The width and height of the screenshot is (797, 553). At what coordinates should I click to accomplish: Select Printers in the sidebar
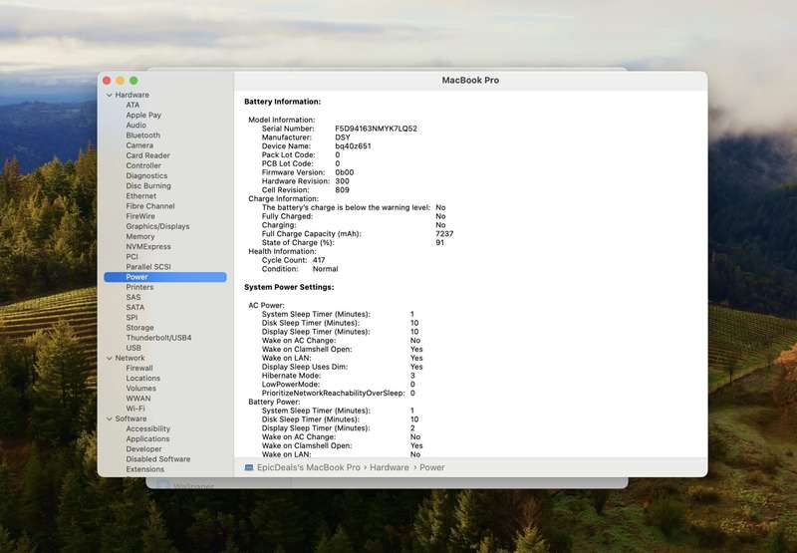tap(139, 287)
